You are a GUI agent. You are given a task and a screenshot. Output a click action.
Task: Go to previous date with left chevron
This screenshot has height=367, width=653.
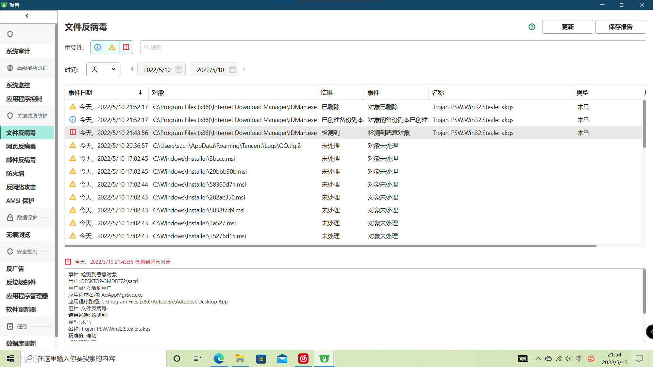(x=132, y=69)
